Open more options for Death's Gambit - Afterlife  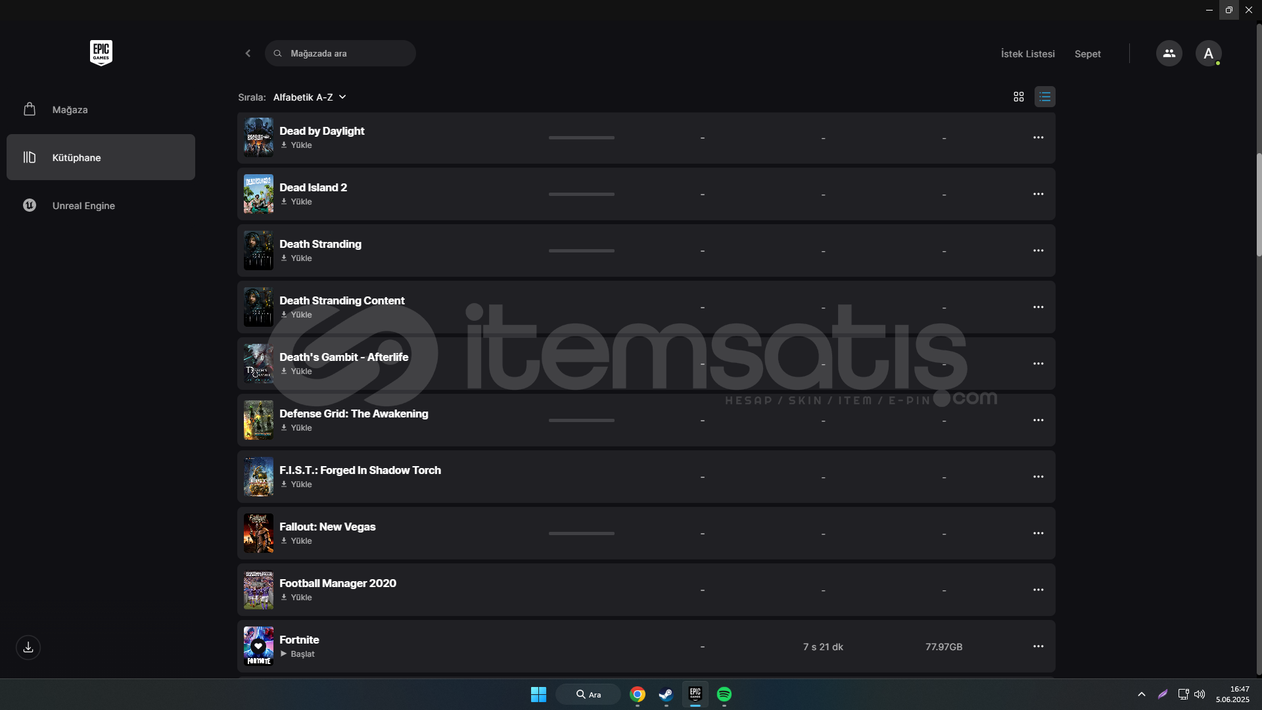1039,364
